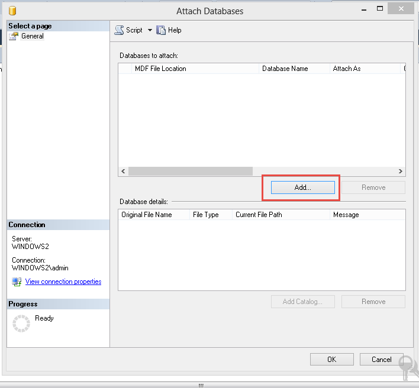This screenshot has height=388, width=419.
Task: Click the database icon in the title bar
Action: (x=12, y=11)
